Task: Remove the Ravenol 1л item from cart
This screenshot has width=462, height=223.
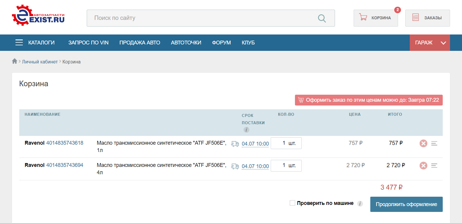Action: coord(423,143)
